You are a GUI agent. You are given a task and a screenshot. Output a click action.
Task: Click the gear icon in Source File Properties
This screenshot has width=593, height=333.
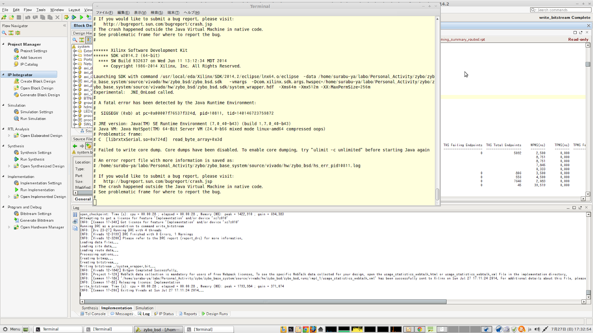point(89,146)
